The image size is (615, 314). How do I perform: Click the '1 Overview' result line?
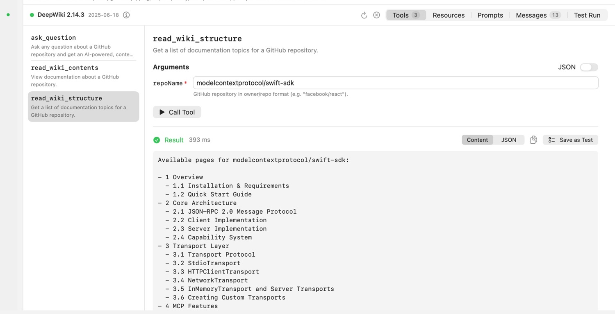(x=180, y=177)
